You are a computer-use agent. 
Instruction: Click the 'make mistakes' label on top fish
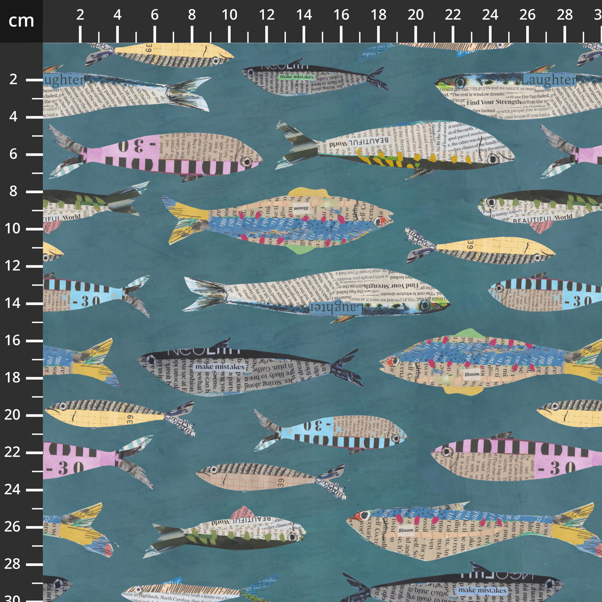[x=296, y=77]
